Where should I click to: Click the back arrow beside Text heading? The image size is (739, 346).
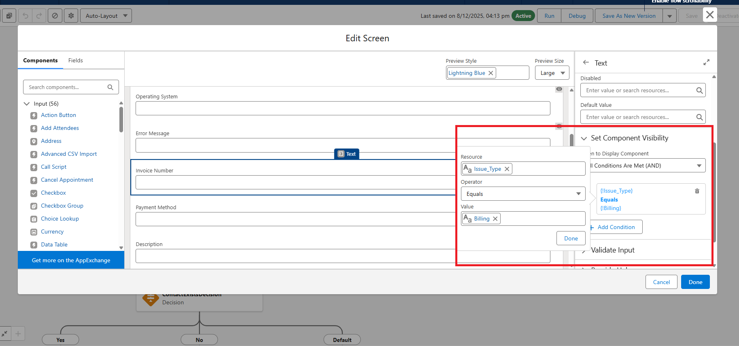[586, 63]
